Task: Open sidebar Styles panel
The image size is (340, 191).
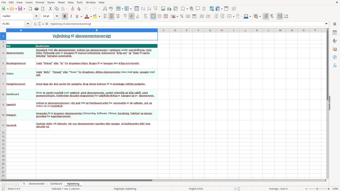Action: 335,41
